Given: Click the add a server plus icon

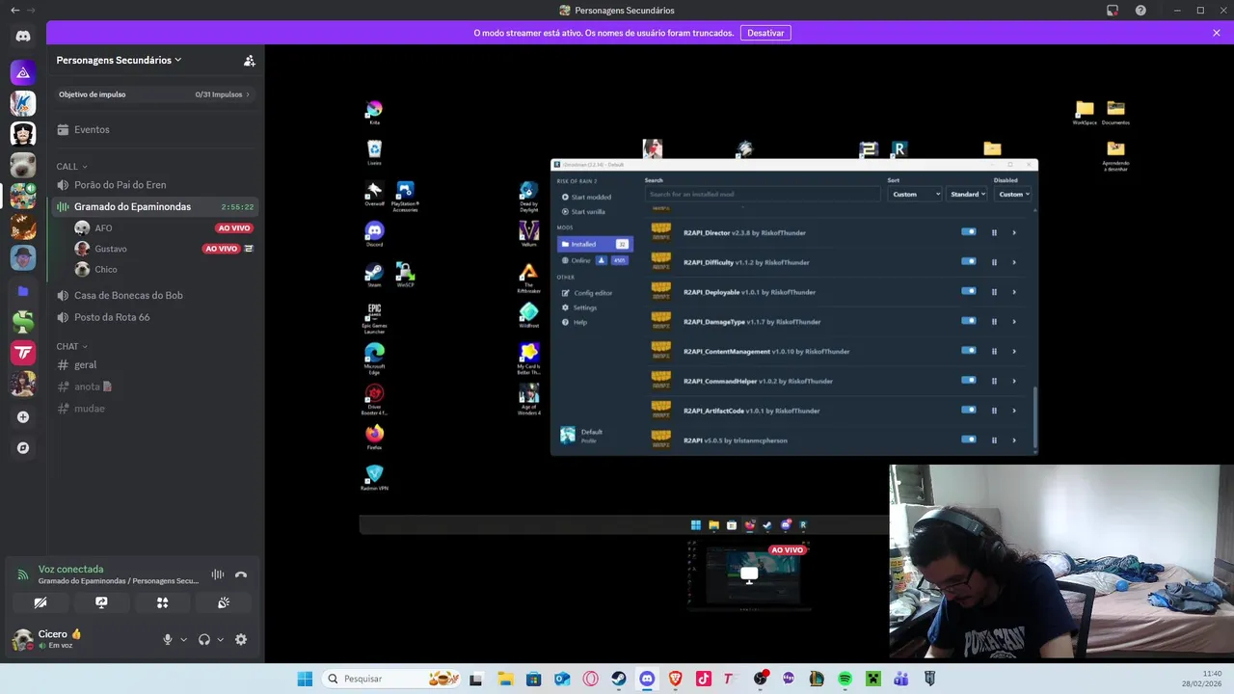Looking at the screenshot, I should (23, 417).
